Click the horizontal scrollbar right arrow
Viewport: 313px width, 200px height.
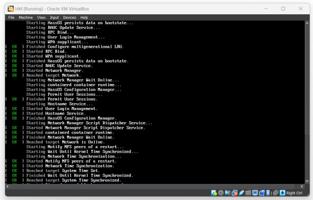tap(302, 187)
